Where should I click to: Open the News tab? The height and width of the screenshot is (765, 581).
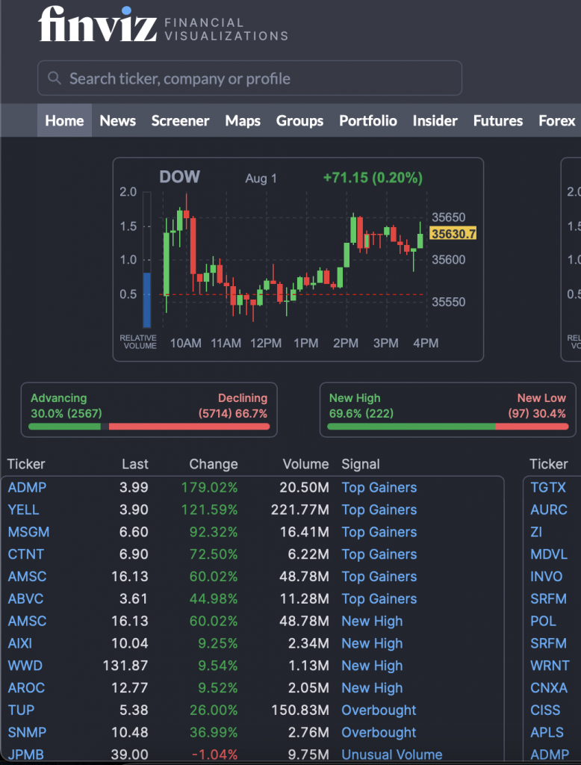tap(117, 120)
